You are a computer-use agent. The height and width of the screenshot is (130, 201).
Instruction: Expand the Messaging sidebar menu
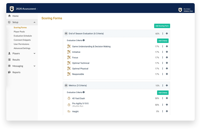click(34, 66)
